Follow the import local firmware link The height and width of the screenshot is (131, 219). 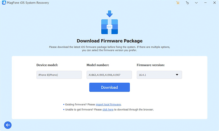point(108,105)
